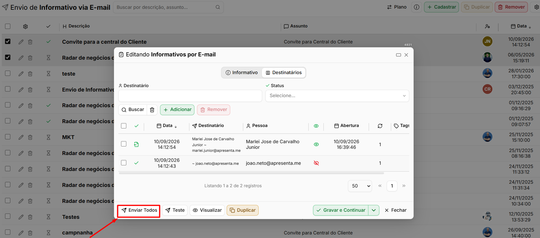Maximize the Editando Informativos dialog
540x238 pixels.
click(x=399, y=55)
